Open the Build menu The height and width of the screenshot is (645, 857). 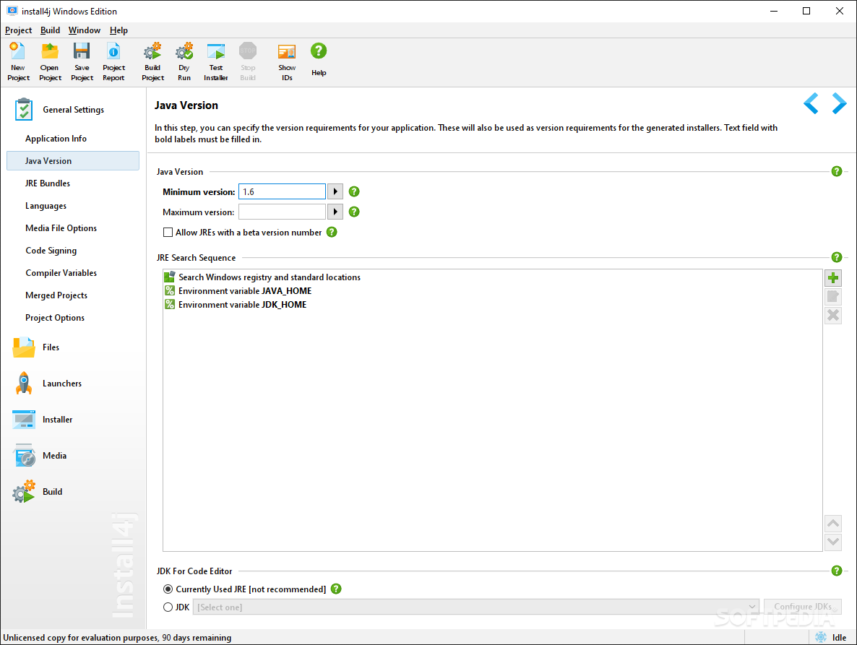click(x=51, y=30)
